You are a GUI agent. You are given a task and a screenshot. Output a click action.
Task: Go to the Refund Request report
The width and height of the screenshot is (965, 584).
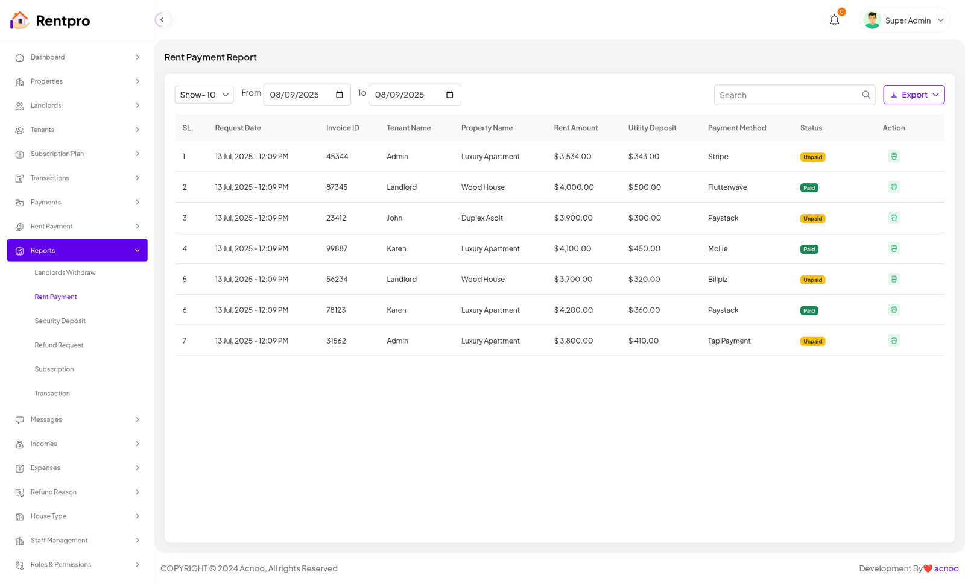point(59,345)
